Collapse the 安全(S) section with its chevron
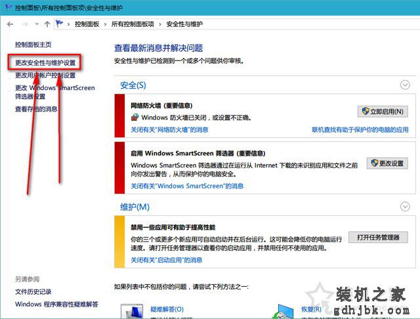This screenshot has width=420, height=319. [405, 85]
